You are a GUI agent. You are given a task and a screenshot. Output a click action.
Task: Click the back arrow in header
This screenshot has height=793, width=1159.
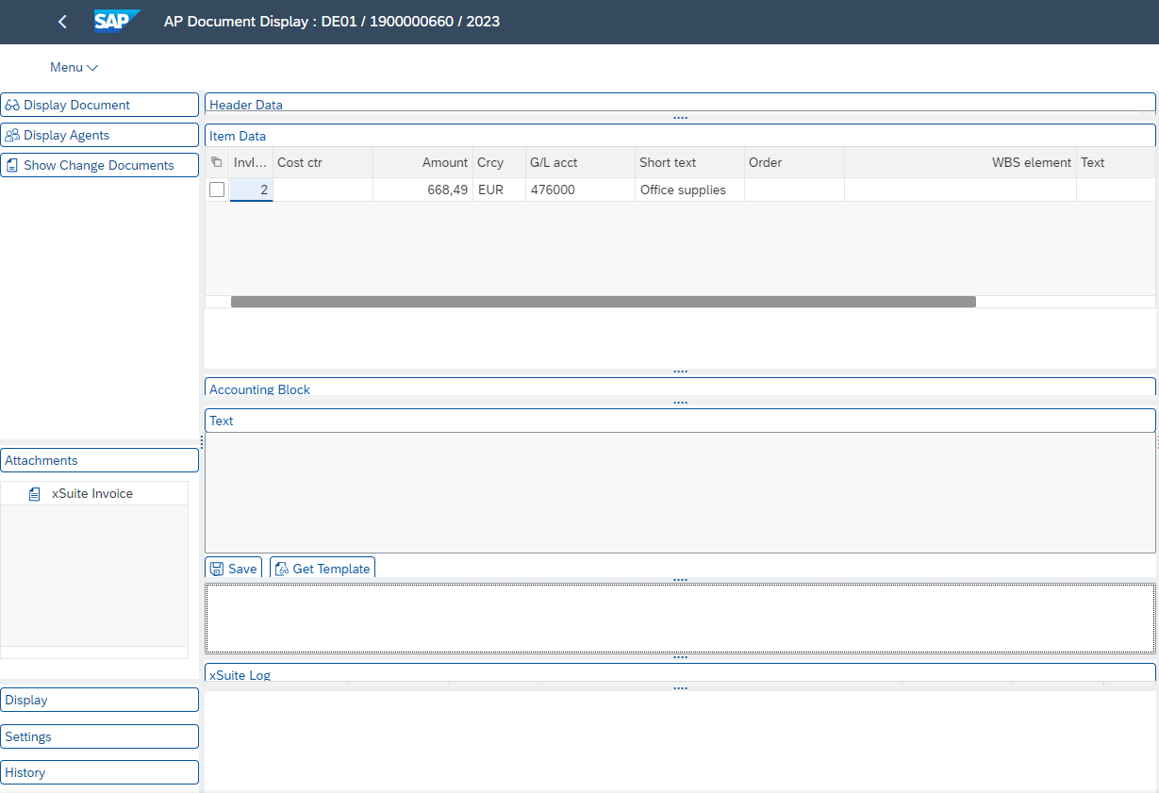[62, 22]
